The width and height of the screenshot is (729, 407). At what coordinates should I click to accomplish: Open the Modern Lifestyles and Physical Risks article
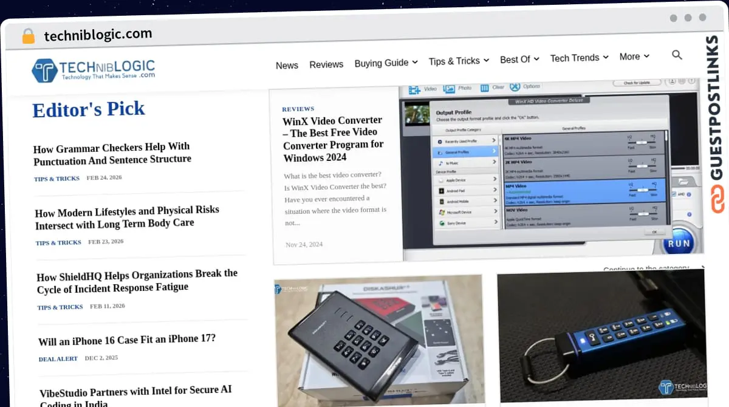pos(127,217)
